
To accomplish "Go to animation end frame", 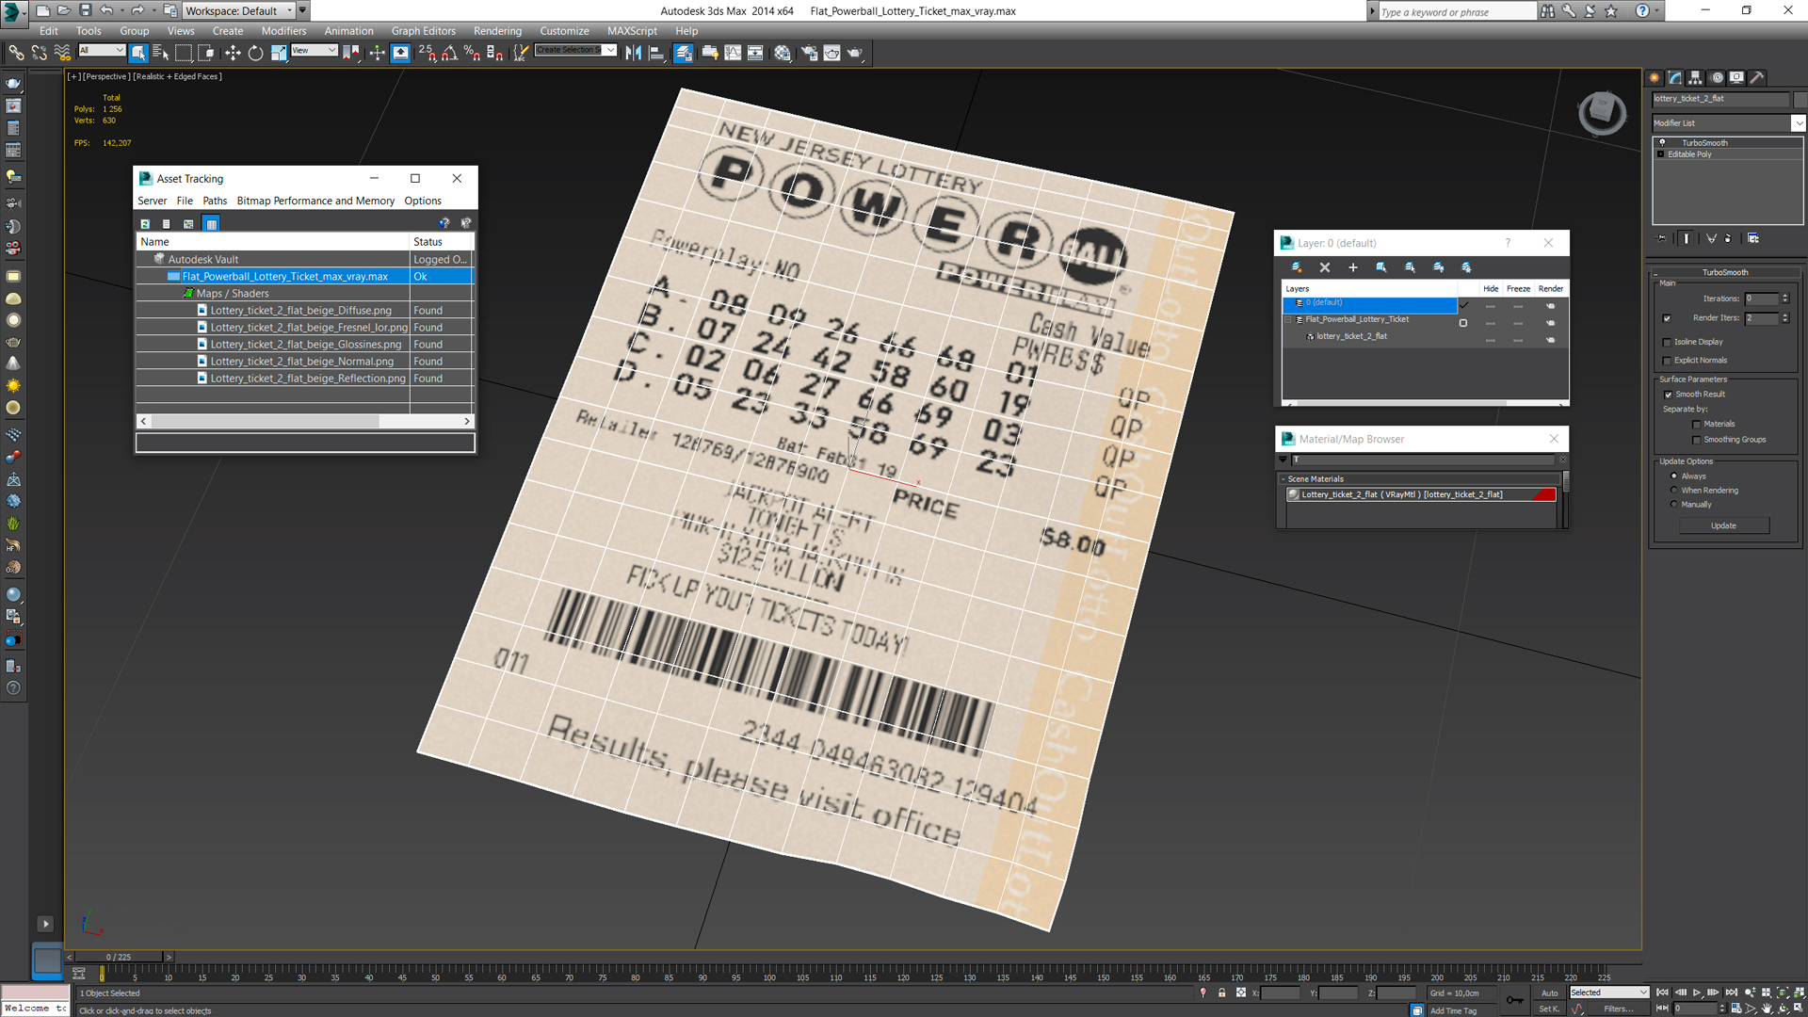I will pyautogui.click(x=1731, y=993).
